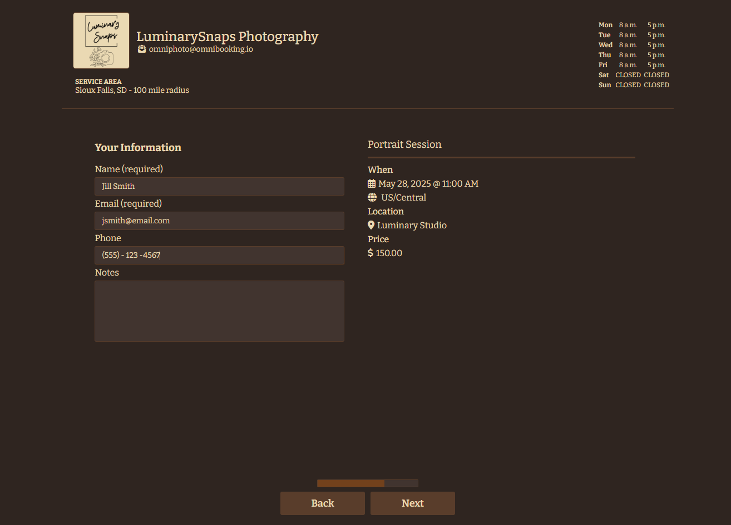Click the Price label in summary

point(378,239)
